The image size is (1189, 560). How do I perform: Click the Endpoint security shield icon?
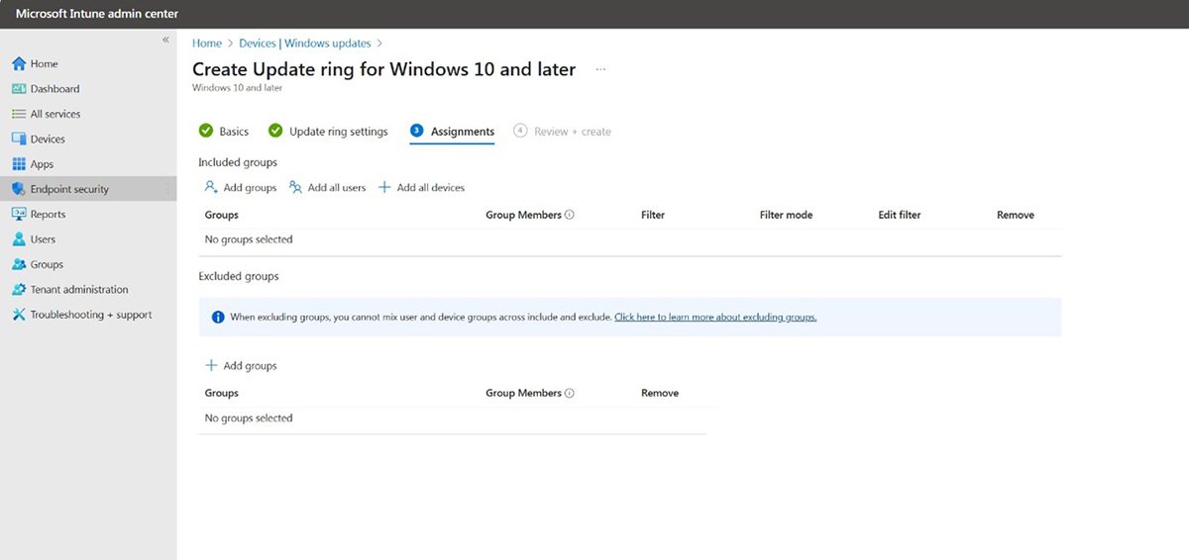(18, 189)
